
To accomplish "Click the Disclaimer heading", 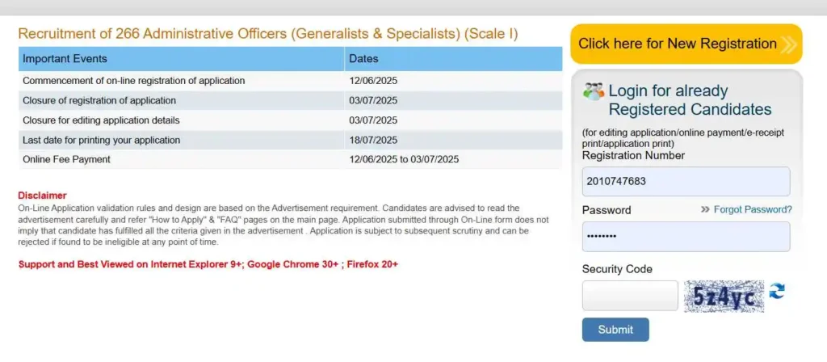I will pyautogui.click(x=42, y=196).
